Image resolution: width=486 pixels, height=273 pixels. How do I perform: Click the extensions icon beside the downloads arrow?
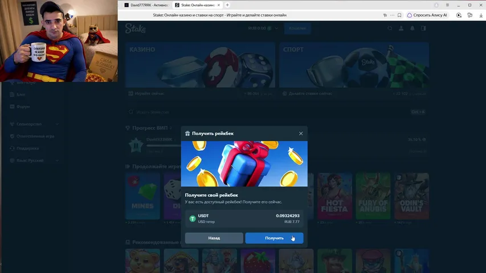tap(470, 15)
